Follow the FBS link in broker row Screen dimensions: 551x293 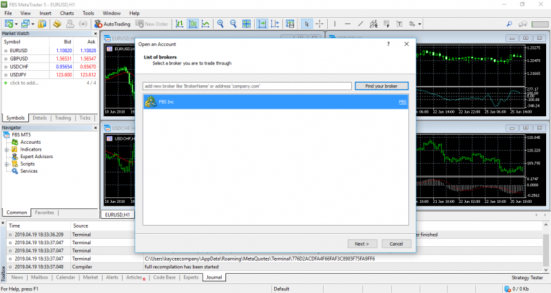pos(403,102)
